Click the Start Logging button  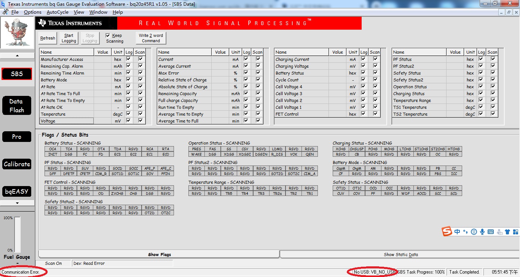[69, 38]
